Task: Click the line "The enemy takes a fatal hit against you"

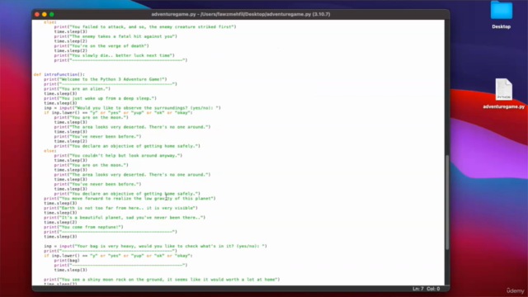Action: pyautogui.click(x=115, y=36)
